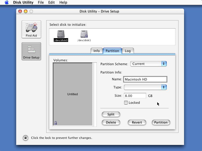Click the small lock icon in Untitled volume
Viewport: 202px width, 151px height.
tap(56, 123)
